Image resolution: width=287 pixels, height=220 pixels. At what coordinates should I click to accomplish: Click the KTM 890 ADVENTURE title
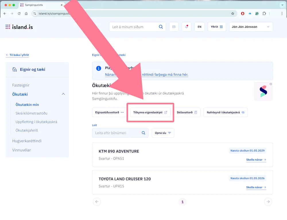click(x=119, y=151)
